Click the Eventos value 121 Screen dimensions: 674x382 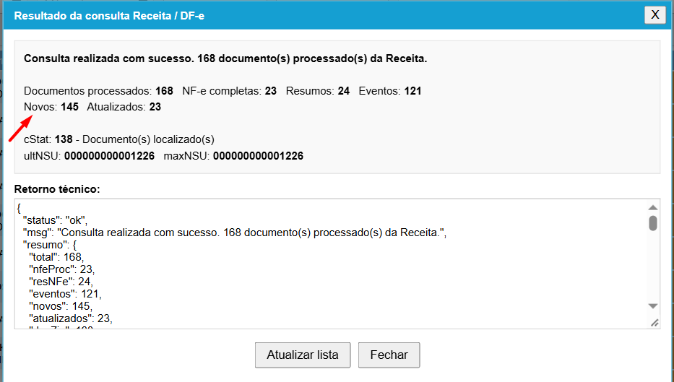tap(412, 91)
